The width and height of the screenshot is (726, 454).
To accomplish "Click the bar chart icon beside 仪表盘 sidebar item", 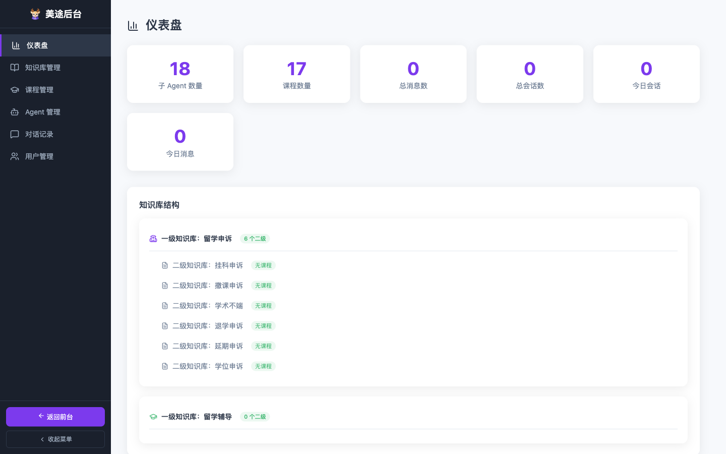I will tap(16, 45).
